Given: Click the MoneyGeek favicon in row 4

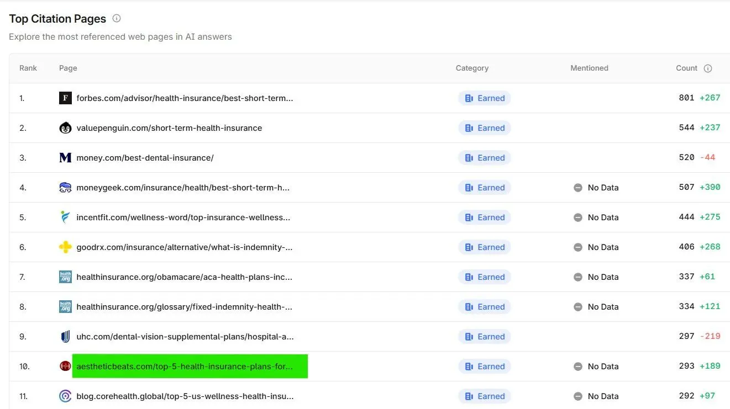Looking at the screenshot, I should tap(65, 188).
